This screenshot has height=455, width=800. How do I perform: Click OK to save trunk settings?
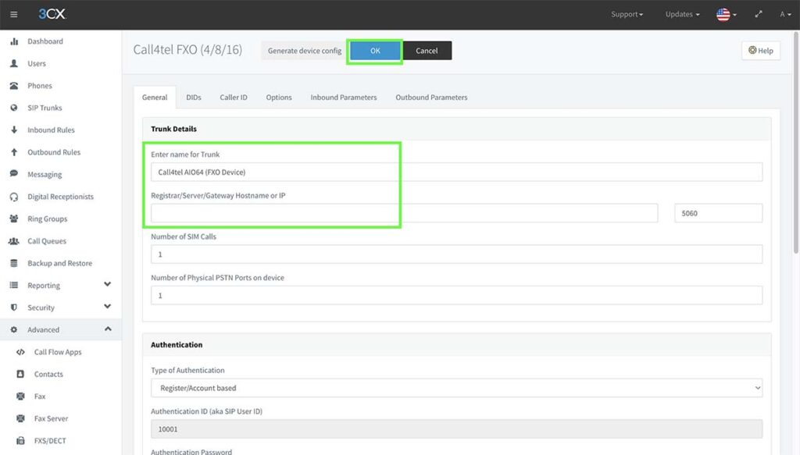[x=374, y=50]
